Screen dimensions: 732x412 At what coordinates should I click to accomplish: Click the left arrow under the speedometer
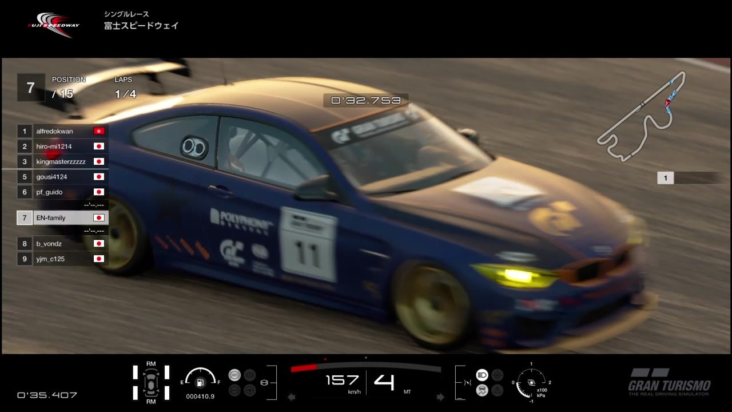(x=291, y=397)
